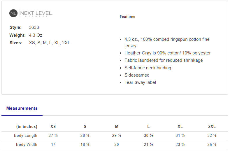The width and height of the screenshot is (230, 161).
Task: Click the Body Width row label
Action: pos(27,144)
